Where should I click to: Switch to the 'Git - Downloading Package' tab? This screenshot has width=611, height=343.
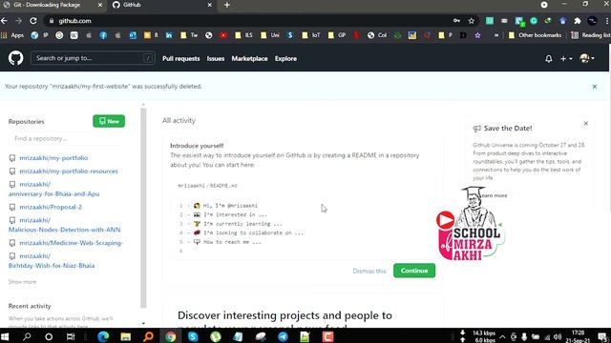[53, 5]
